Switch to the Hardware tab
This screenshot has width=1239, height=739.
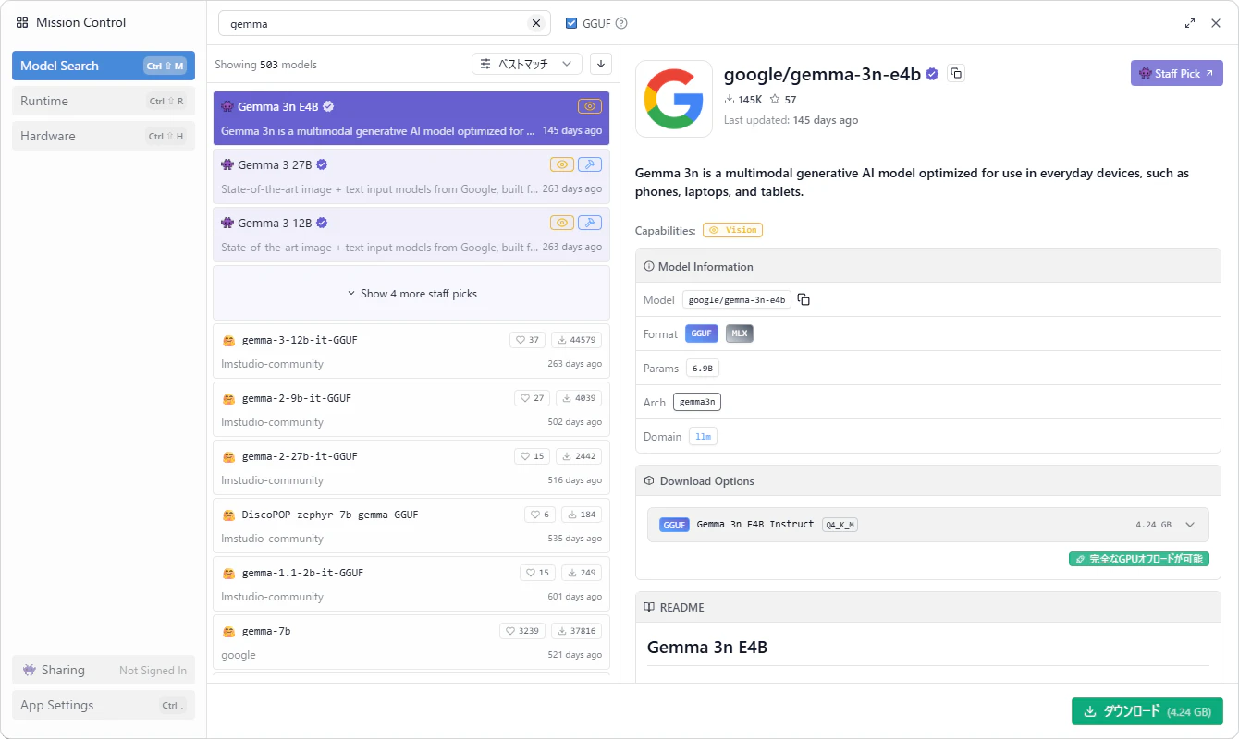point(104,136)
